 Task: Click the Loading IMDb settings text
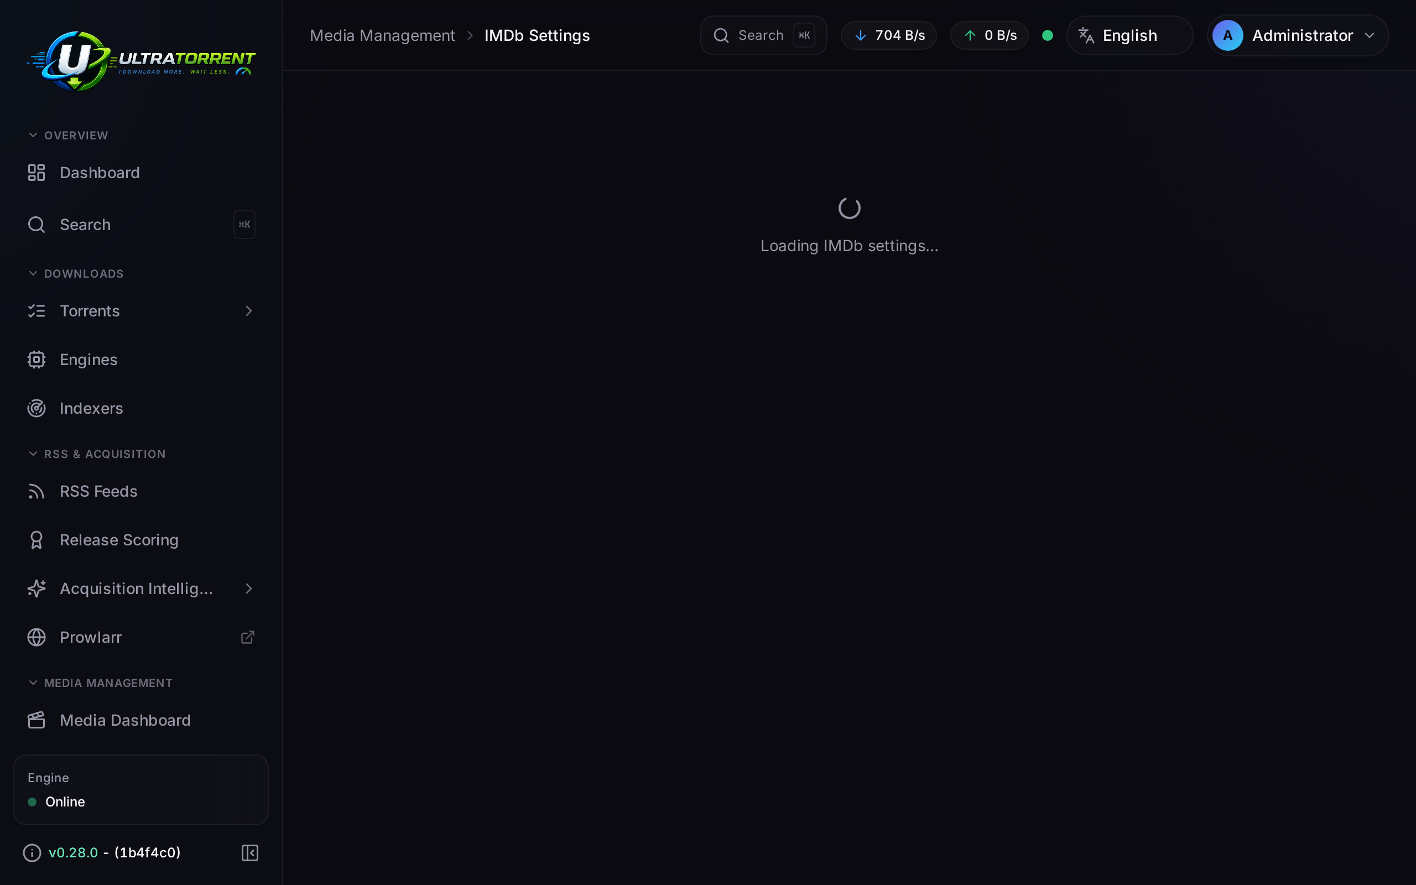click(x=850, y=246)
